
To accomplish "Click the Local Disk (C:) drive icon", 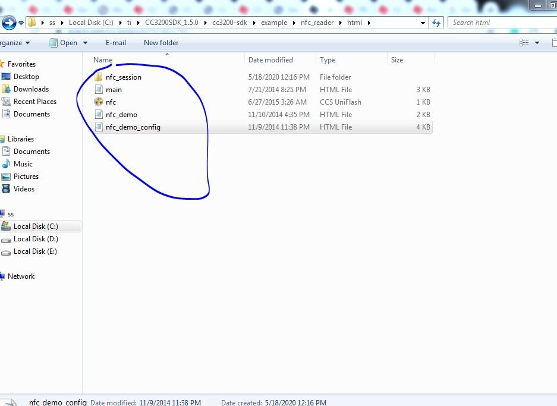I will 6,226.
